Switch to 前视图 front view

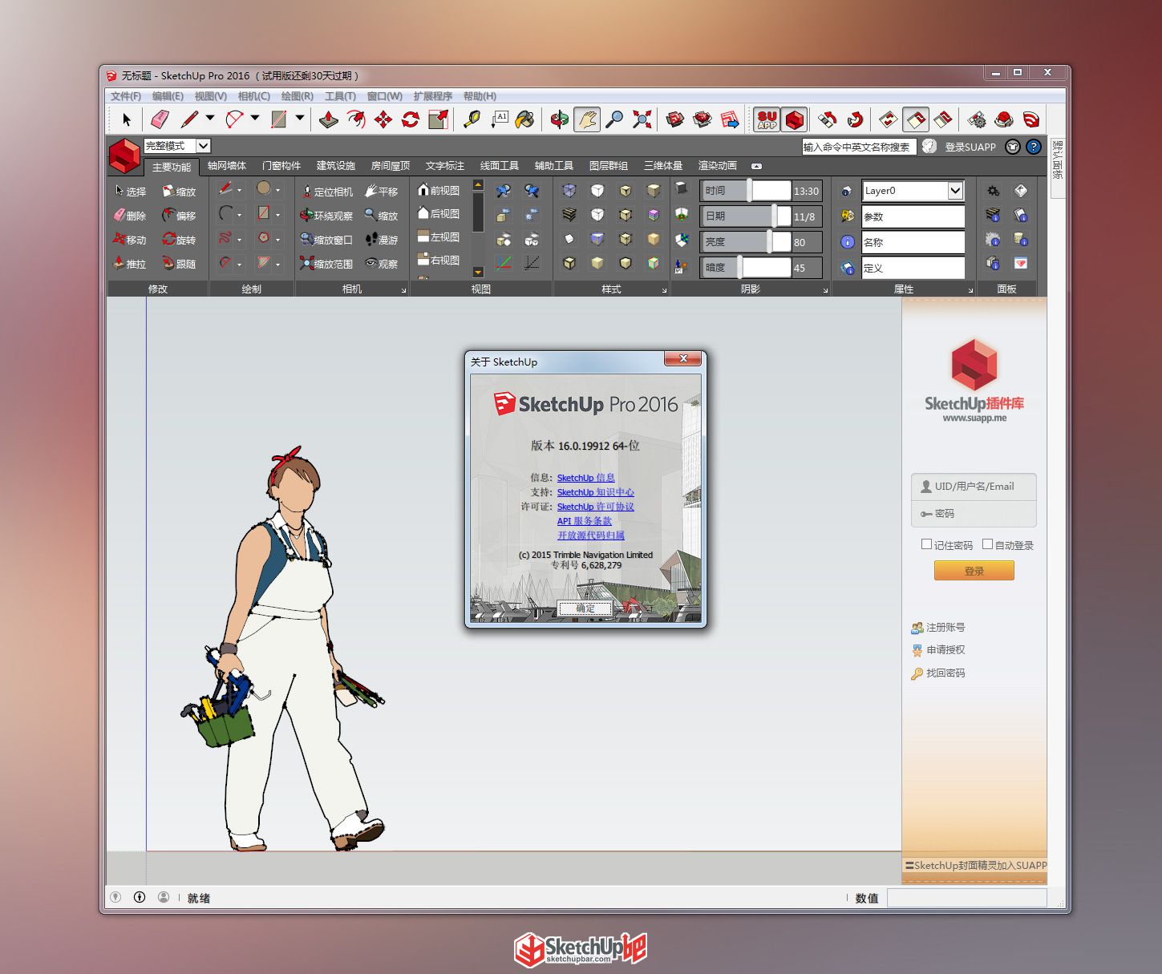(439, 190)
